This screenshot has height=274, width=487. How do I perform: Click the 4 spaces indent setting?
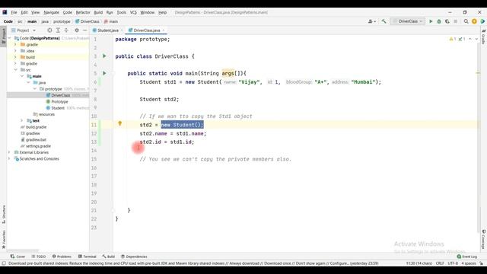469,263
